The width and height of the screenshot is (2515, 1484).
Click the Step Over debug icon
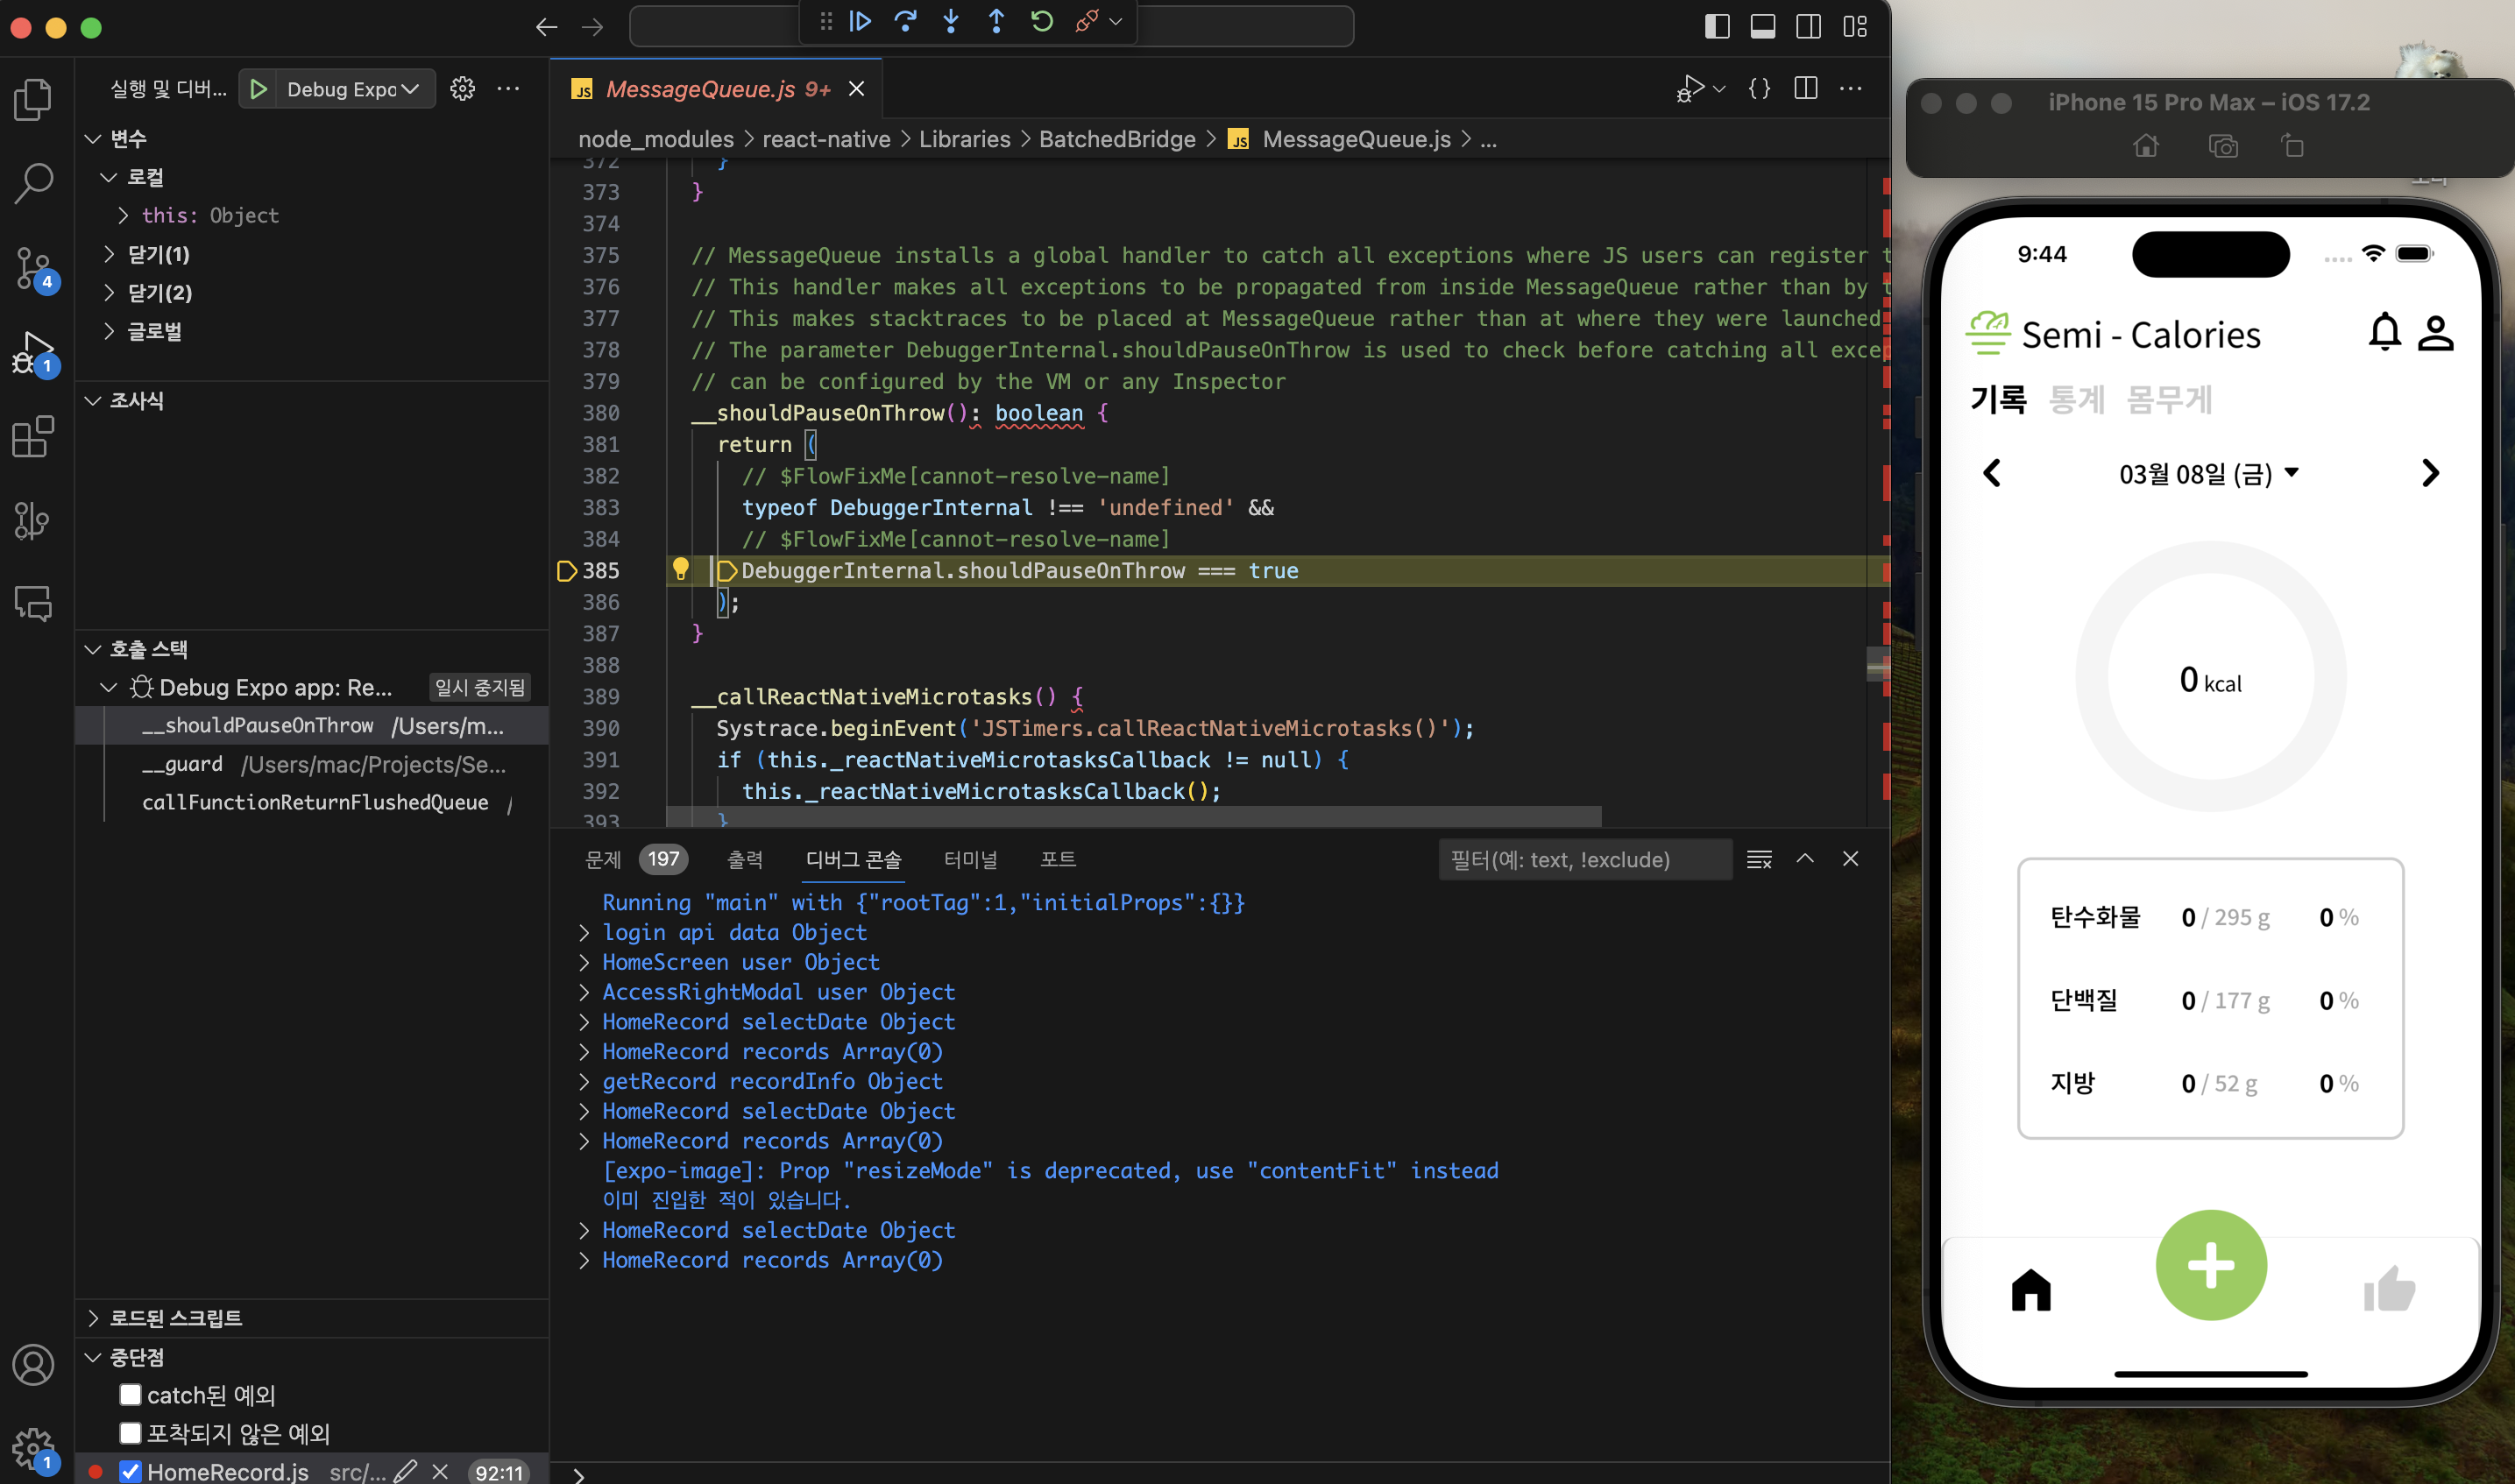tap(906, 22)
